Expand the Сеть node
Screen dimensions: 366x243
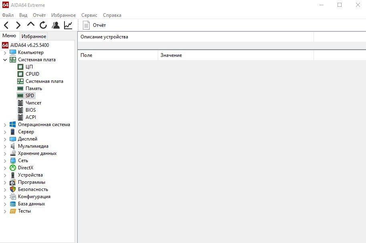(x=5, y=161)
